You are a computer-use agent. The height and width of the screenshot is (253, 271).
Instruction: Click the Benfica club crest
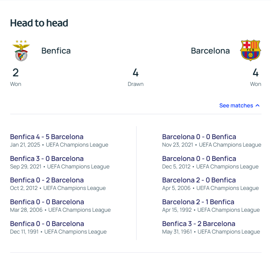[x=21, y=50]
